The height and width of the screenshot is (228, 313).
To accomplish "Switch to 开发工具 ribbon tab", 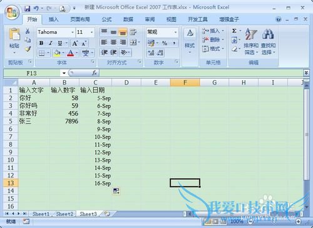I will pos(197,19).
